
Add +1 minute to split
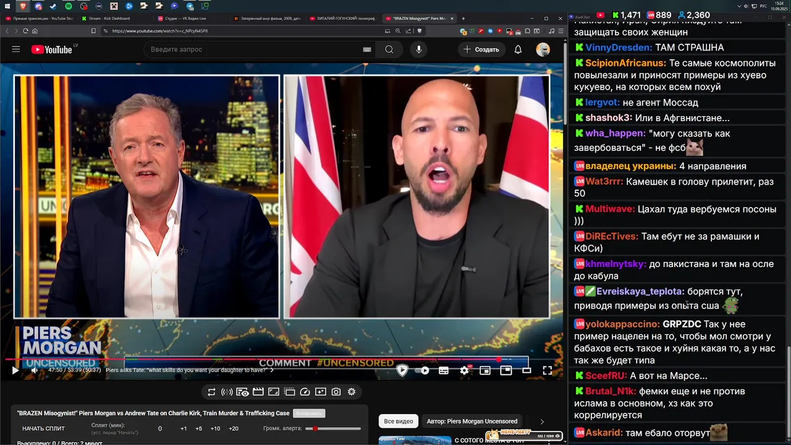[184, 428]
